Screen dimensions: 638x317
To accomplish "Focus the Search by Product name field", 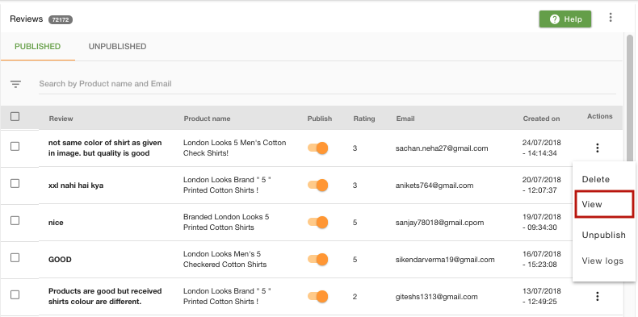I will tap(327, 84).
